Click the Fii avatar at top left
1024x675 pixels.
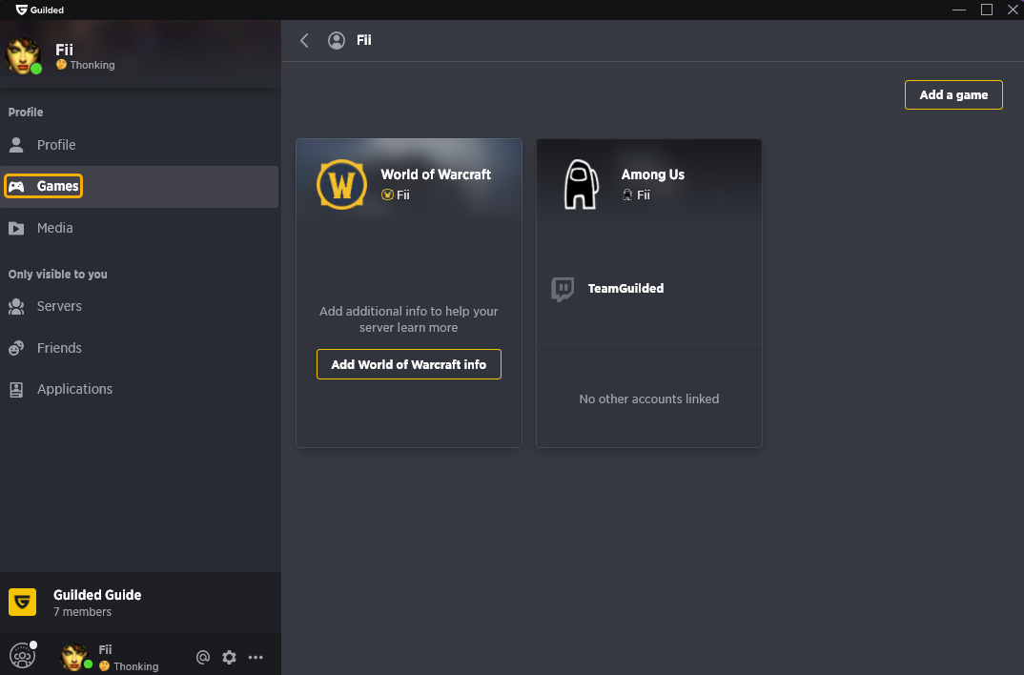23,56
